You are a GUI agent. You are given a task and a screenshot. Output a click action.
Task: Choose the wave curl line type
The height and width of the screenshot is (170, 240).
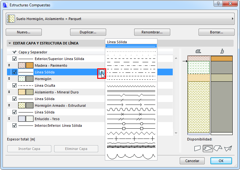131,110
